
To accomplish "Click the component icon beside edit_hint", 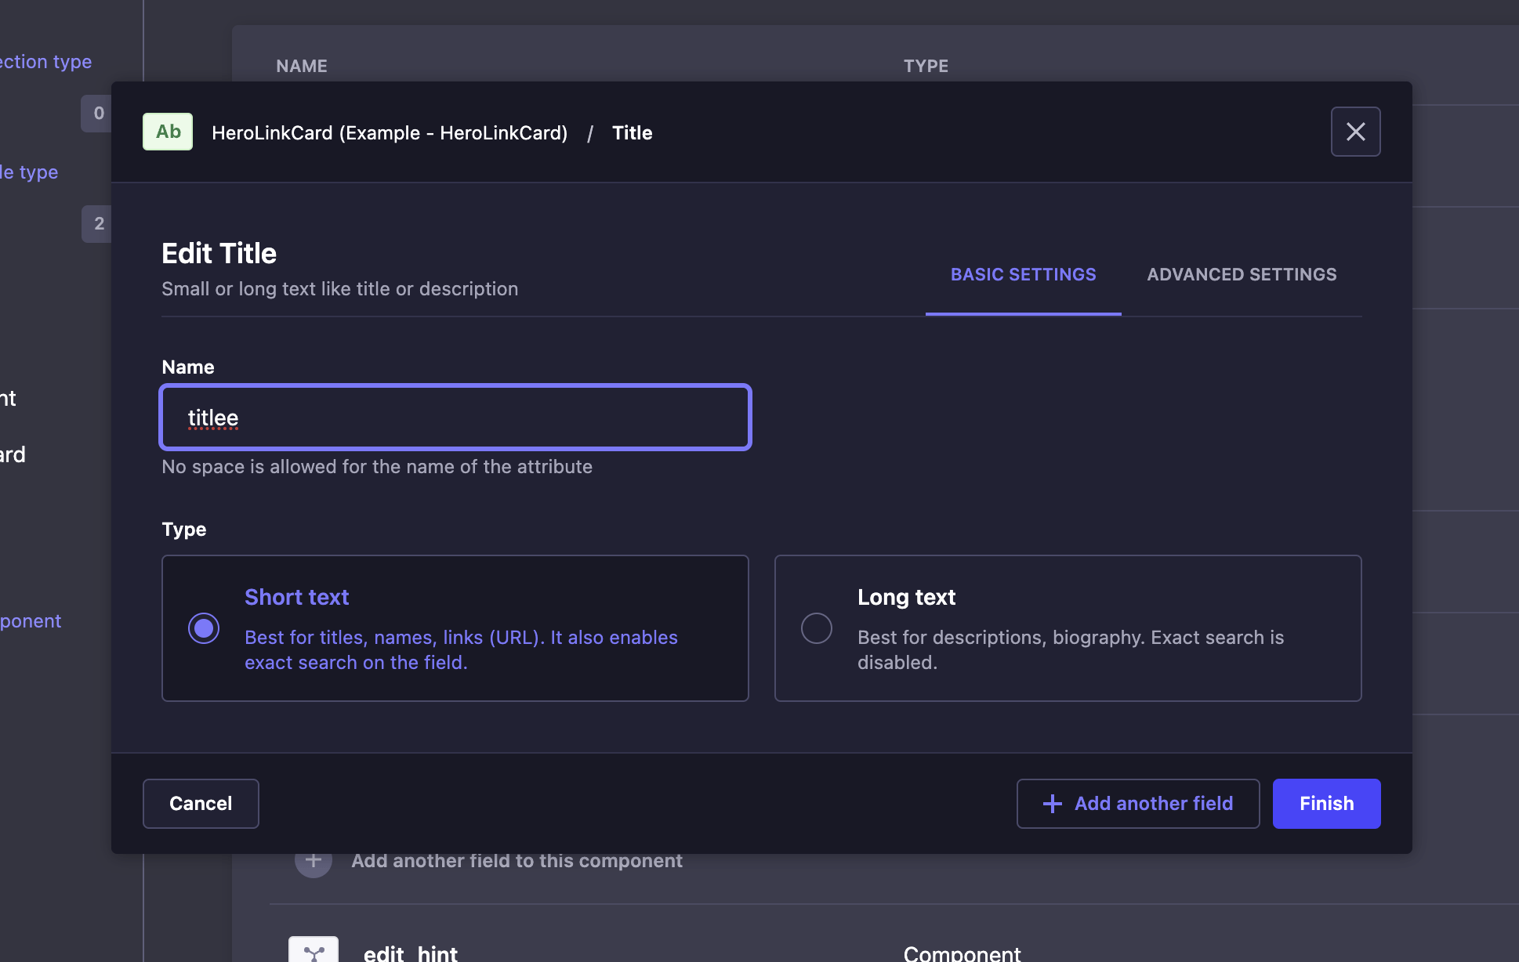I will (x=314, y=950).
